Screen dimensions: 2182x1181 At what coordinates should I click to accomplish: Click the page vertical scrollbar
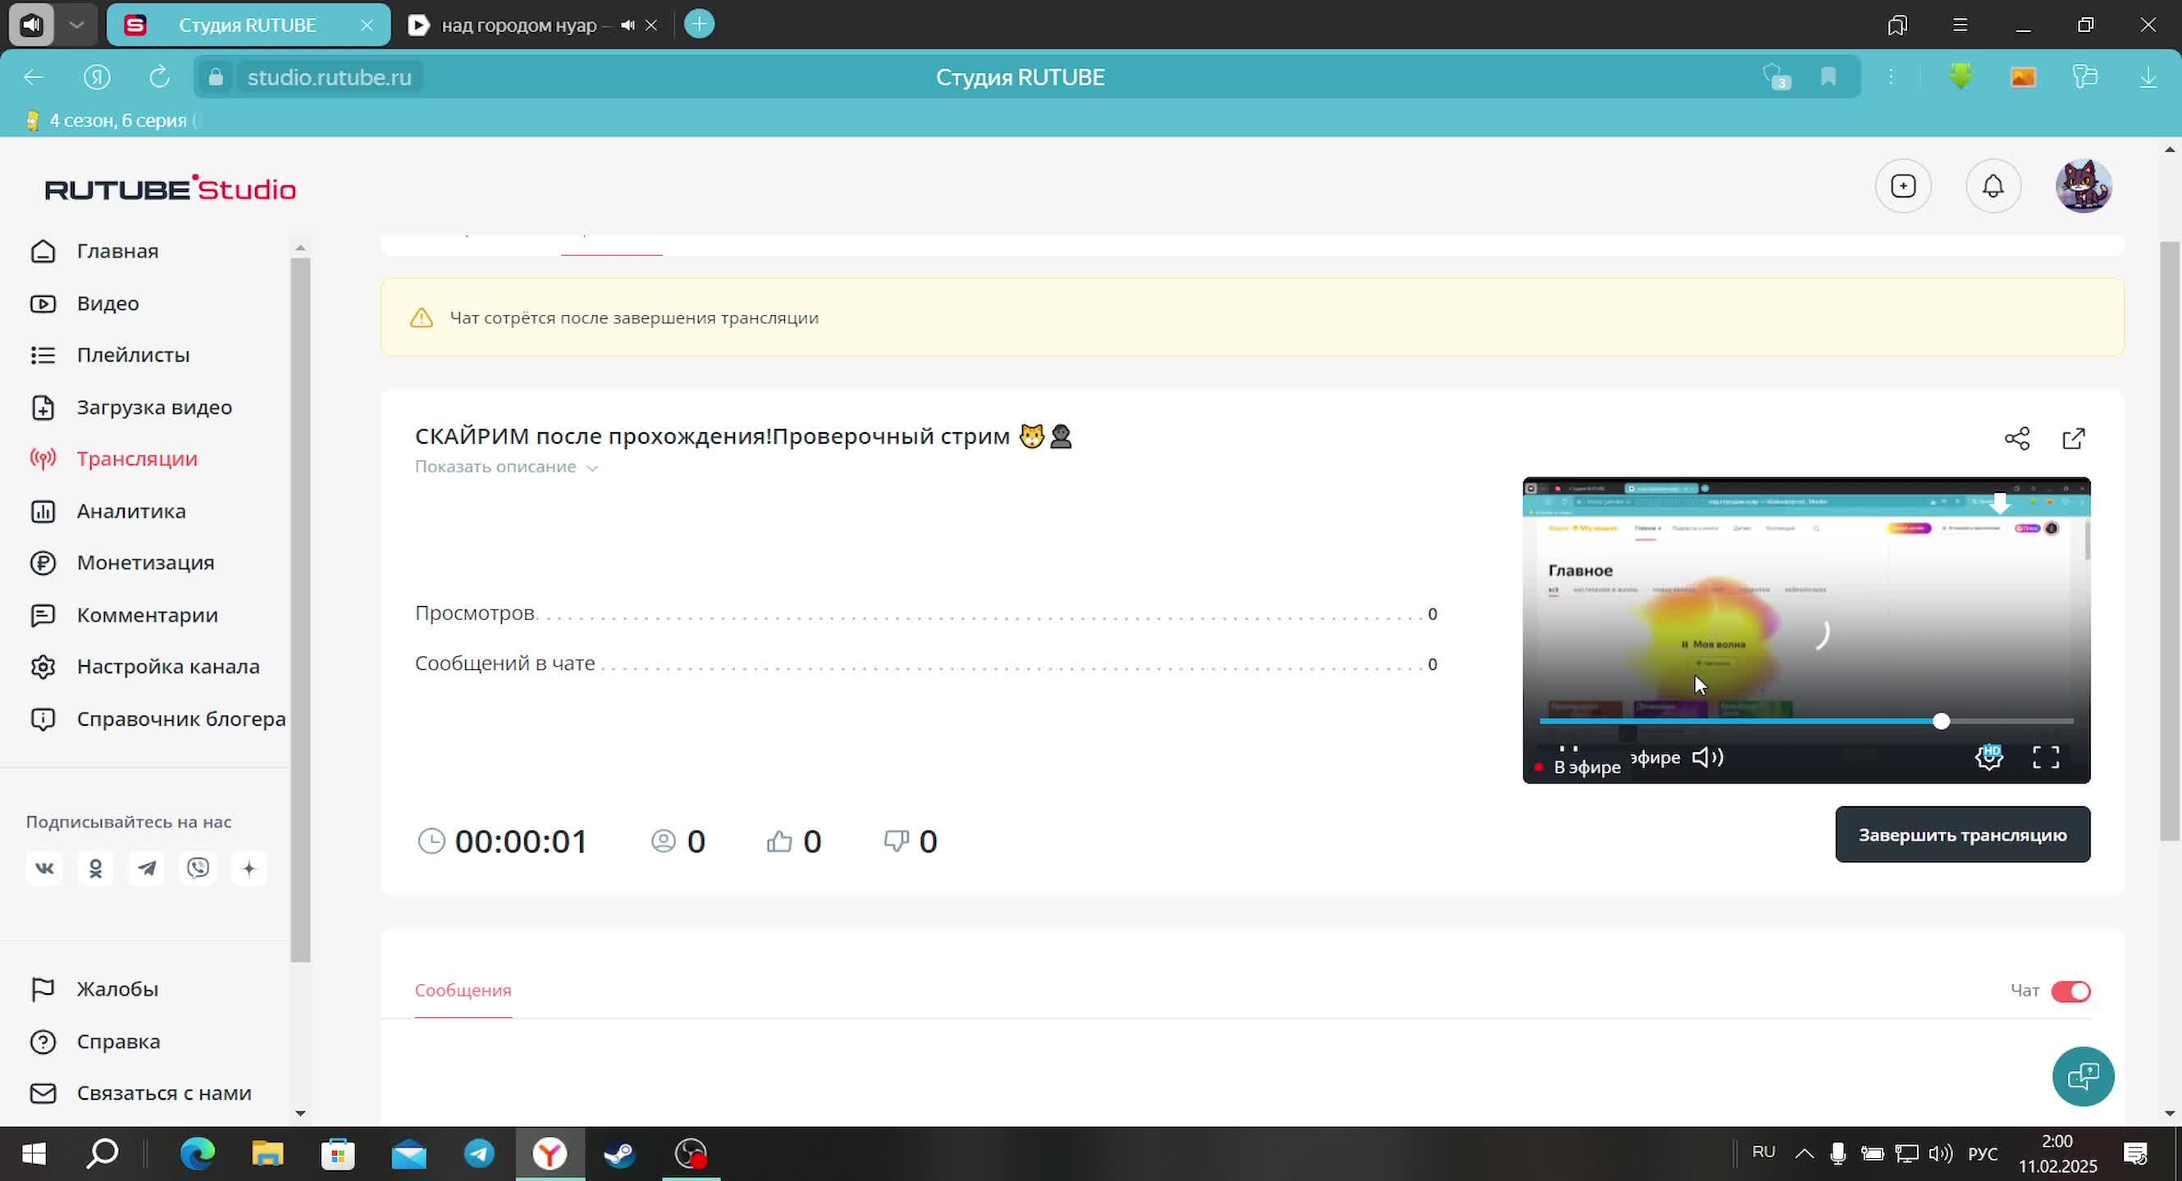pos(2168,542)
